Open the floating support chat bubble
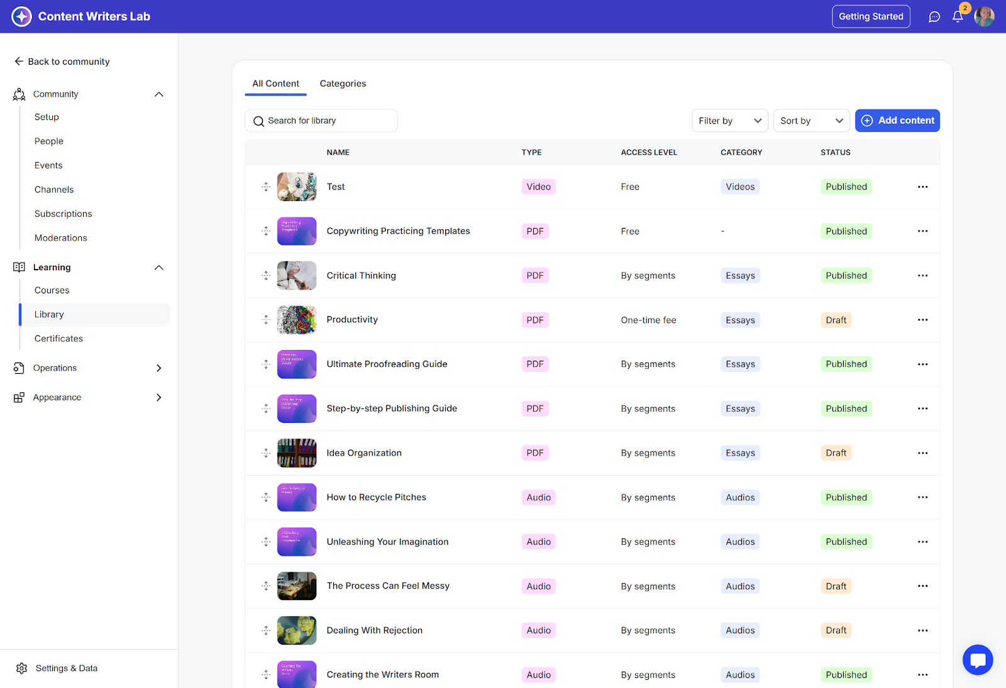1006x688 pixels. click(x=977, y=660)
